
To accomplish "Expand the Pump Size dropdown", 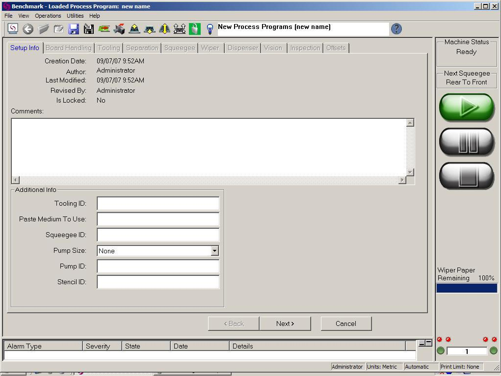I will [214, 251].
